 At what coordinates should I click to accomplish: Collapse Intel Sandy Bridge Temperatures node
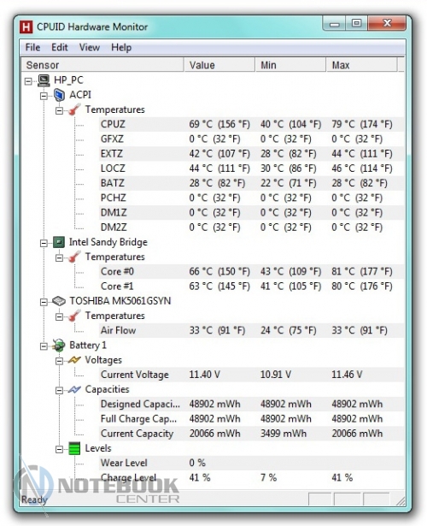tap(59, 258)
